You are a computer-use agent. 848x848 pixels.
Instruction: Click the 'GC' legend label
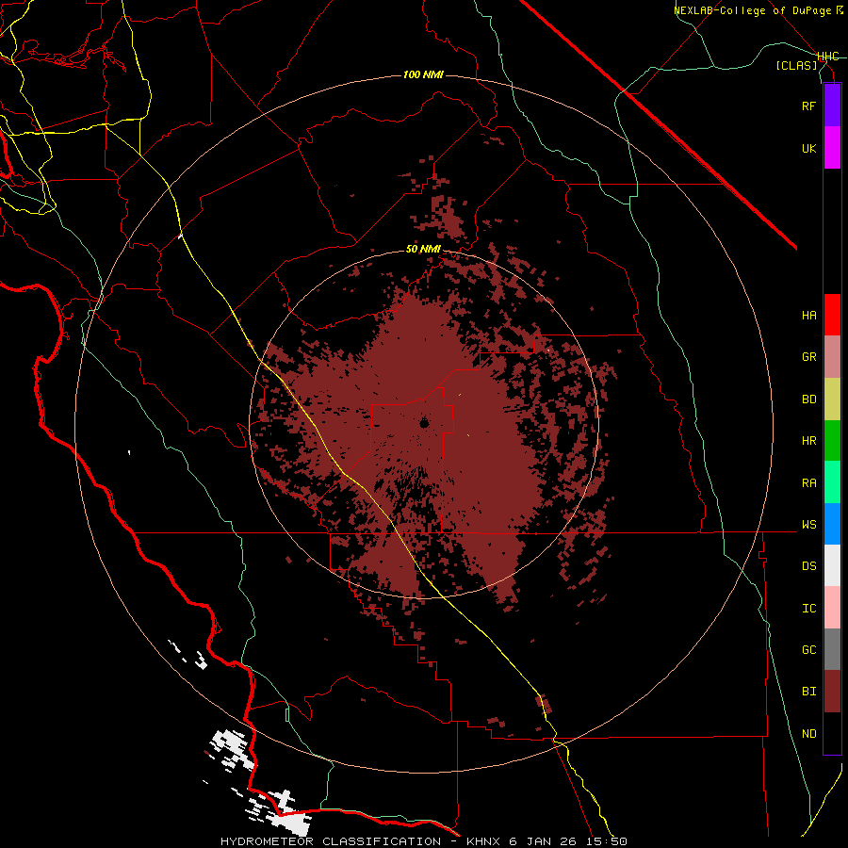tap(808, 650)
